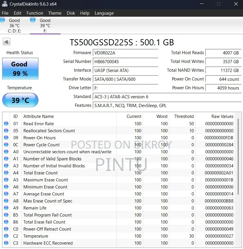Screen dimensions: 243x249
Task: Click the disk title TS500GSSD225S : 500.1 GB
Action: [122, 42]
